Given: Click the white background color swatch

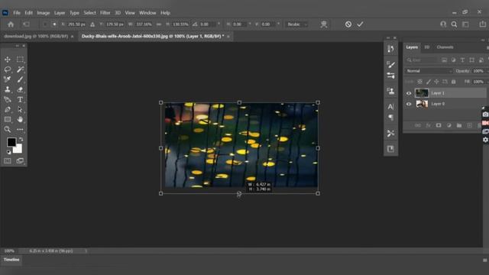Looking at the screenshot, I should (18, 149).
